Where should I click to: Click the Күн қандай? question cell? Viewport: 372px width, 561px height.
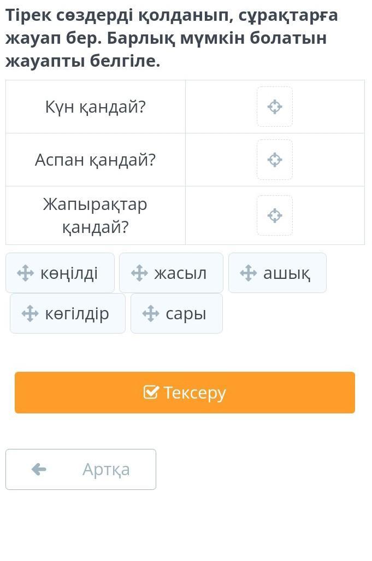pyautogui.click(x=96, y=107)
